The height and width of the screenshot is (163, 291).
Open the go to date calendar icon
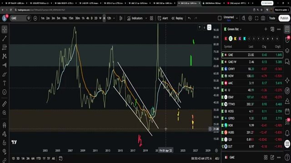point(60,158)
